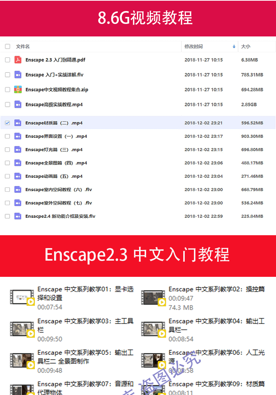This screenshot has height=395, width=276.
Task: Check the box for Enscape灯光篇（三）.mp4
Action: [8, 149]
